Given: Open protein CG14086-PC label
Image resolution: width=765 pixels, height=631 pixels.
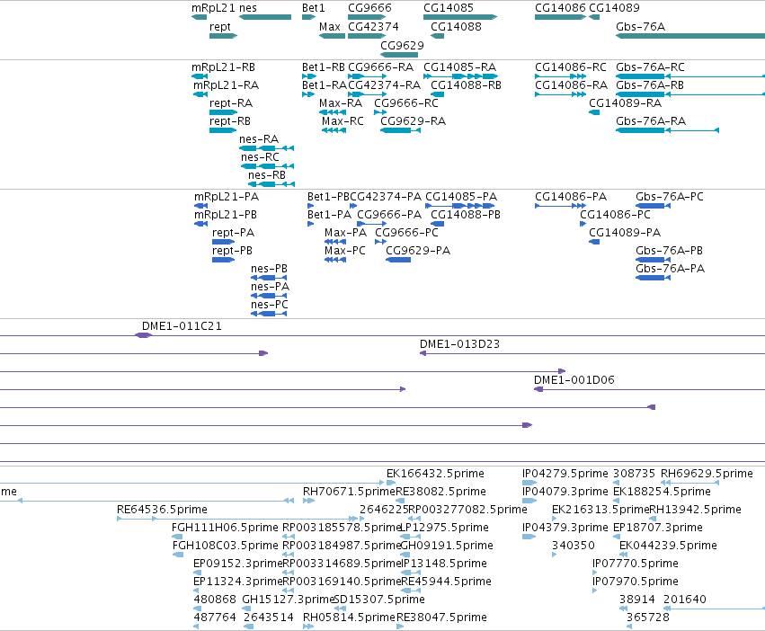Looking at the screenshot, I should (x=615, y=215).
